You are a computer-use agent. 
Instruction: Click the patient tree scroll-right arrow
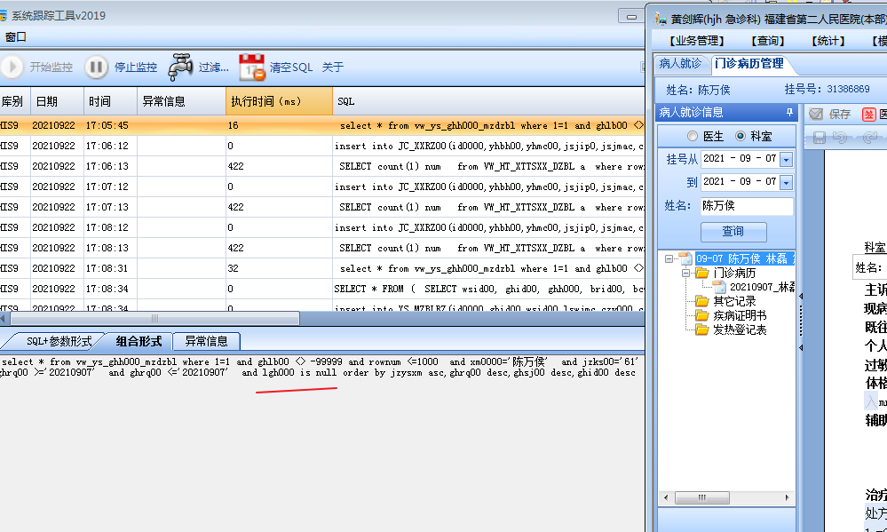pos(787,498)
